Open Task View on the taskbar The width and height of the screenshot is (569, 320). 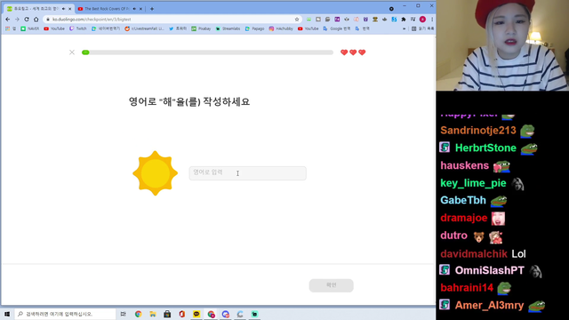coord(124,314)
